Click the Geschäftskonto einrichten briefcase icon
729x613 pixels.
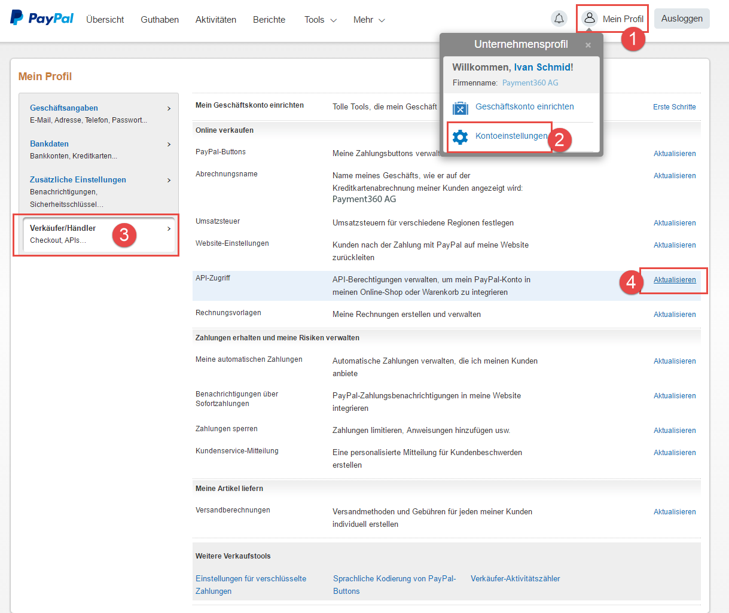(x=460, y=108)
